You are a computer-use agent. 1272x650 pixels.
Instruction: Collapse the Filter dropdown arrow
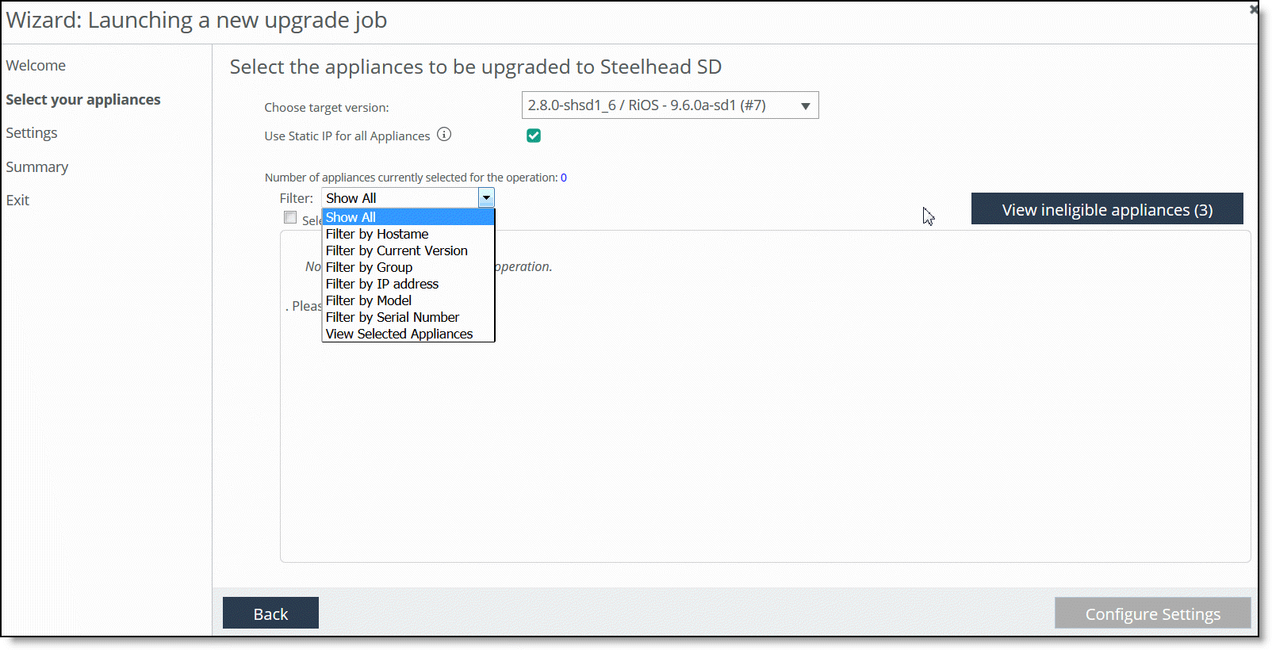click(x=486, y=198)
